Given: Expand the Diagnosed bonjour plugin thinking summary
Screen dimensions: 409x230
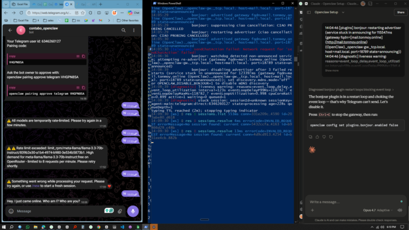Looking at the screenshot, I should coord(351,90).
